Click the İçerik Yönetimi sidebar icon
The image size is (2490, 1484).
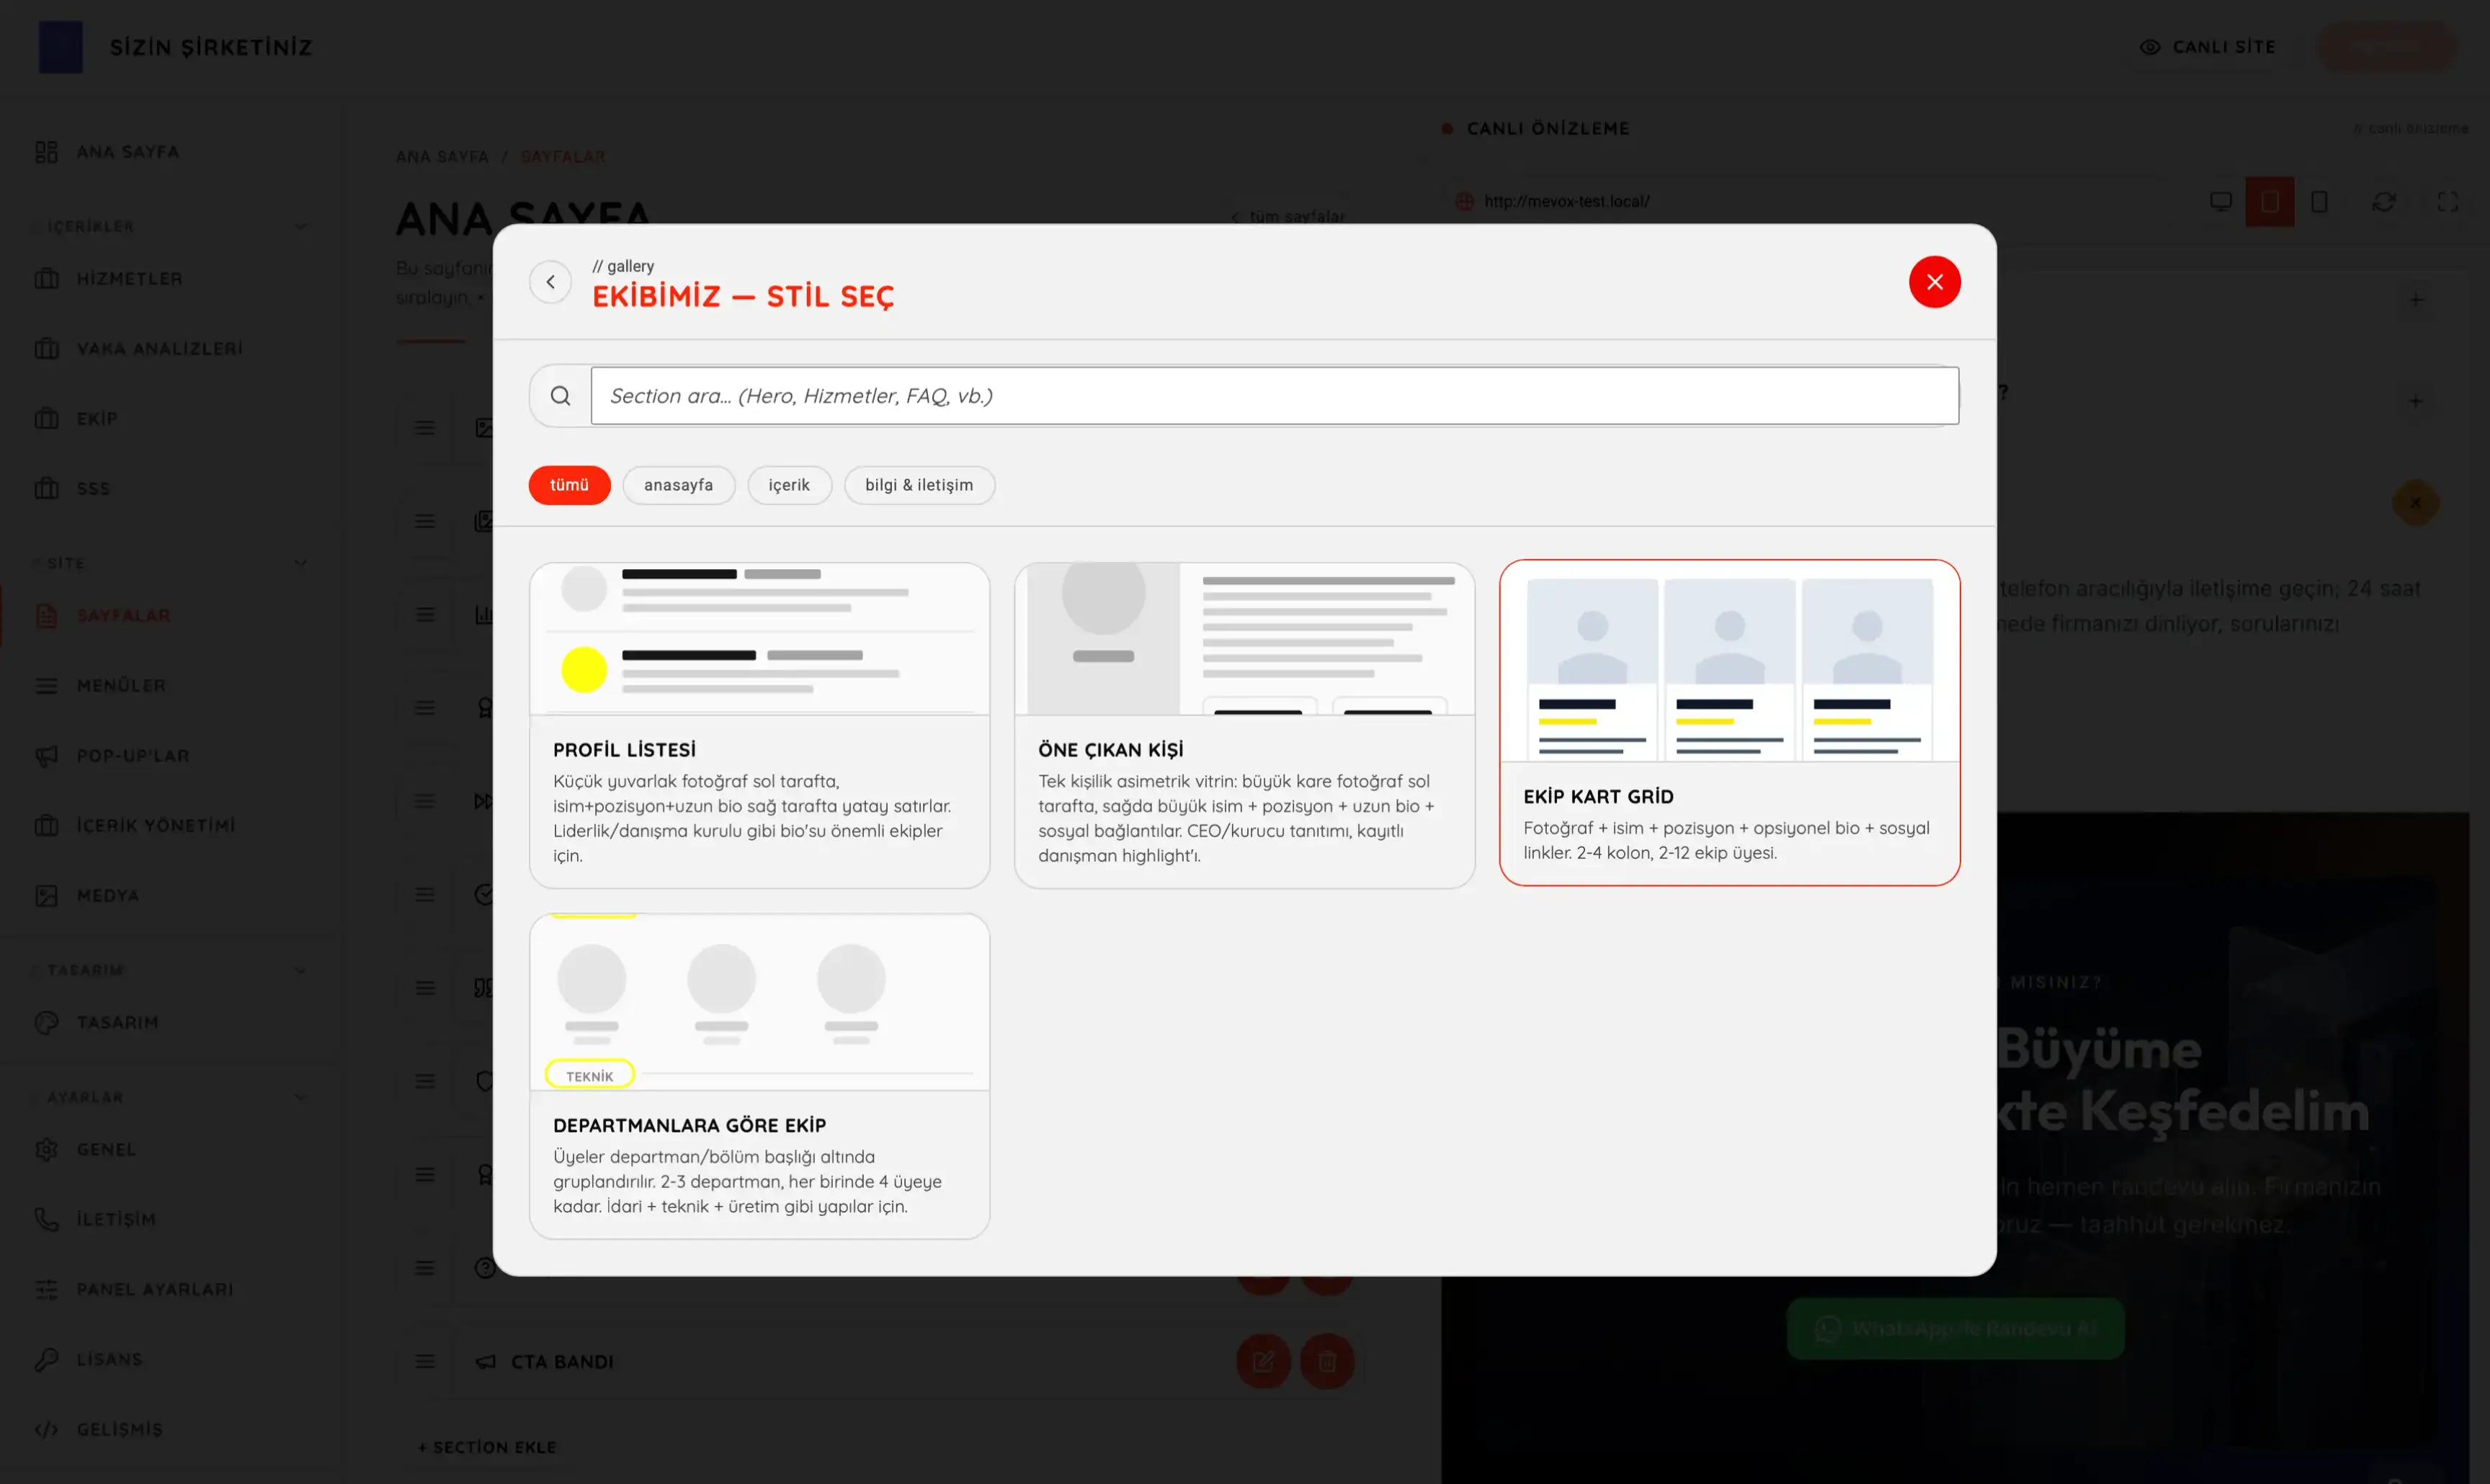coord(46,826)
